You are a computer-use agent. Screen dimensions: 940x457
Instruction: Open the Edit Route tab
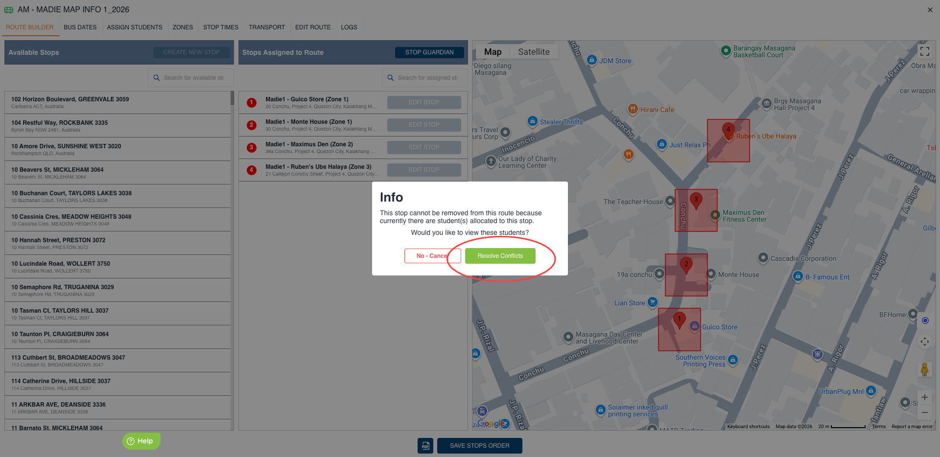(313, 27)
